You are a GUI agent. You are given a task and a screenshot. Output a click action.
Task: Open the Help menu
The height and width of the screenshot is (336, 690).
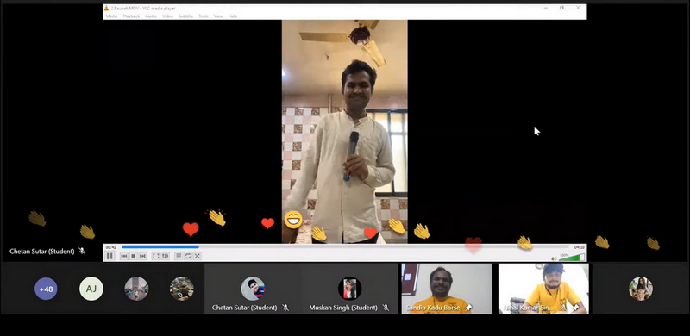233,16
